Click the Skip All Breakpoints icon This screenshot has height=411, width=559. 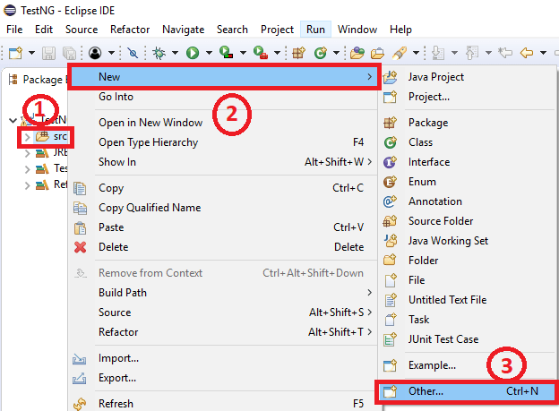point(133,53)
